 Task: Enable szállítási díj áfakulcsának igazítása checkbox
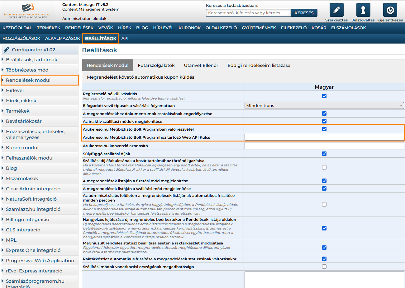[x=324, y=167]
